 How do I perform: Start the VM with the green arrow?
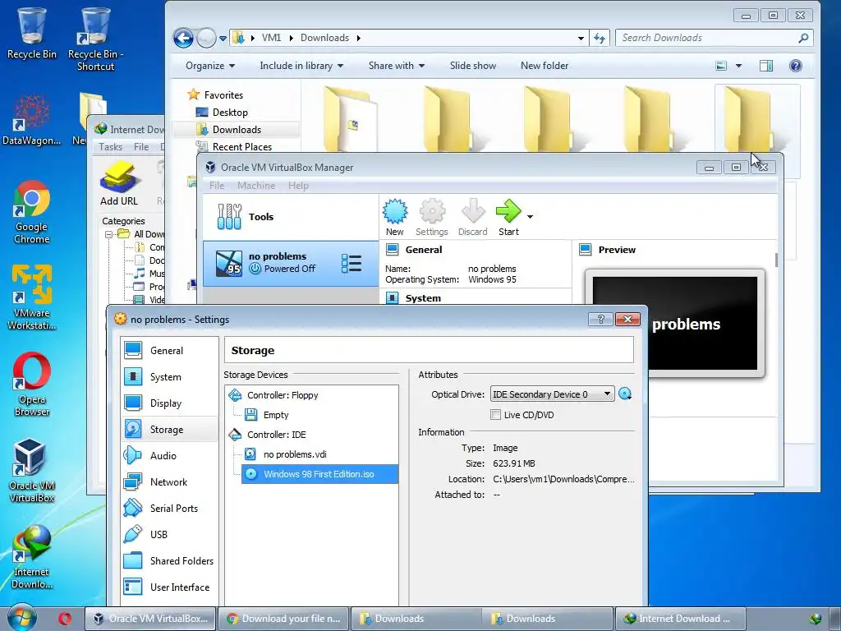508,211
